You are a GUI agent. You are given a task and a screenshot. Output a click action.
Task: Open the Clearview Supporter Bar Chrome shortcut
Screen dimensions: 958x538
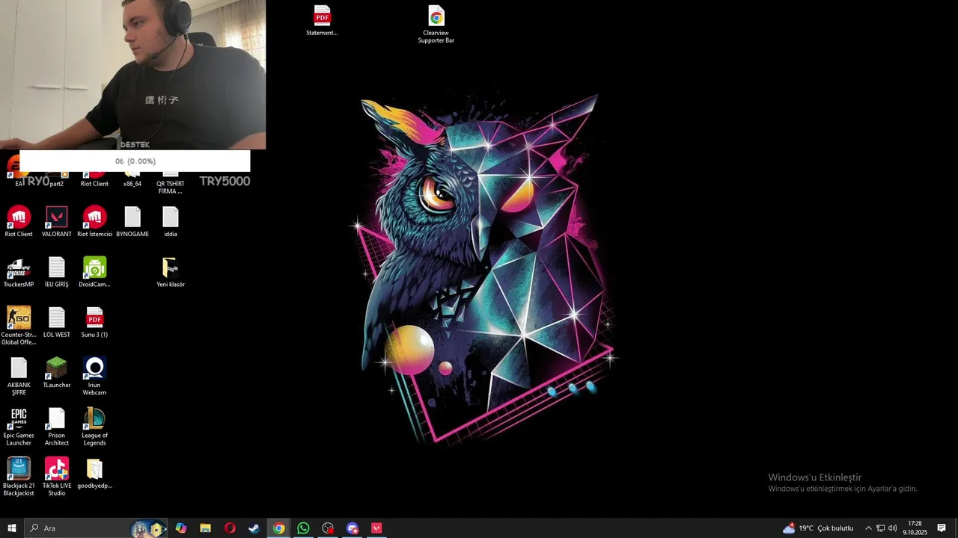click(x=436, y=24)
